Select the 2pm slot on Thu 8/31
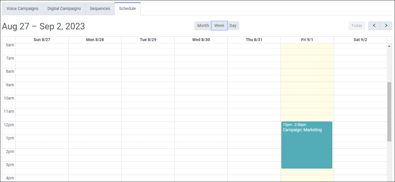The image size is (395, 182). 254,152
